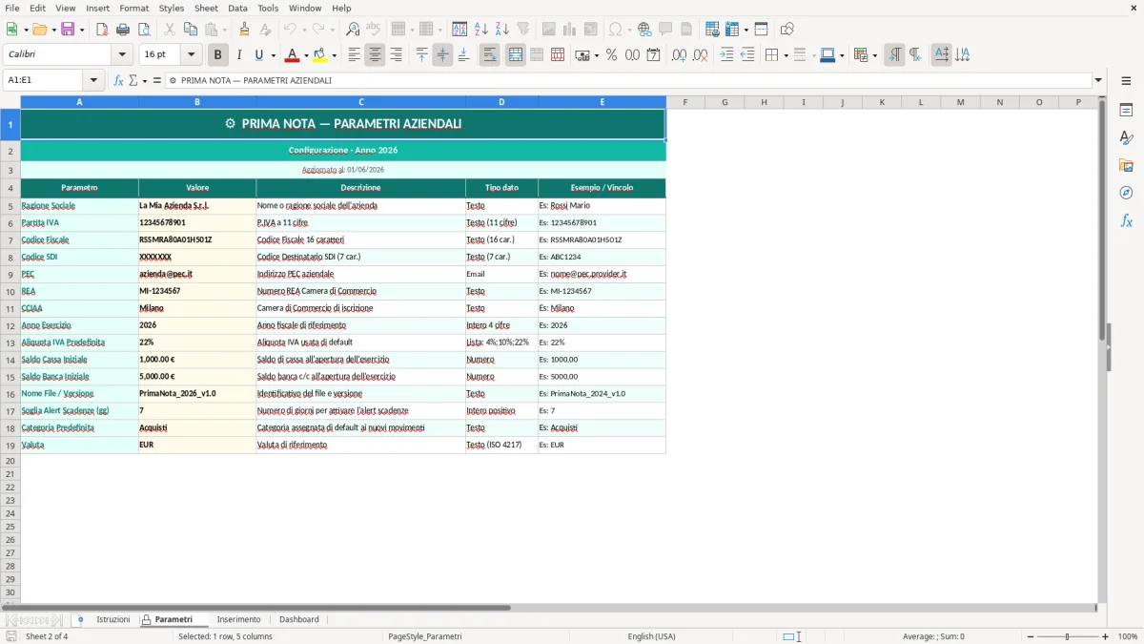Open font color dropdown arrow
Screen dimensions: 1144x644
(305, 55)
